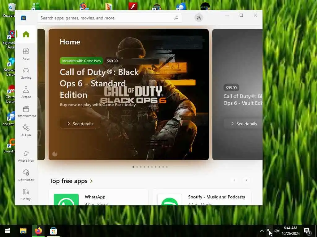Viewport: 317px width, 237px height.
Task: Show the previous Top free apps page
Action: 234,180
